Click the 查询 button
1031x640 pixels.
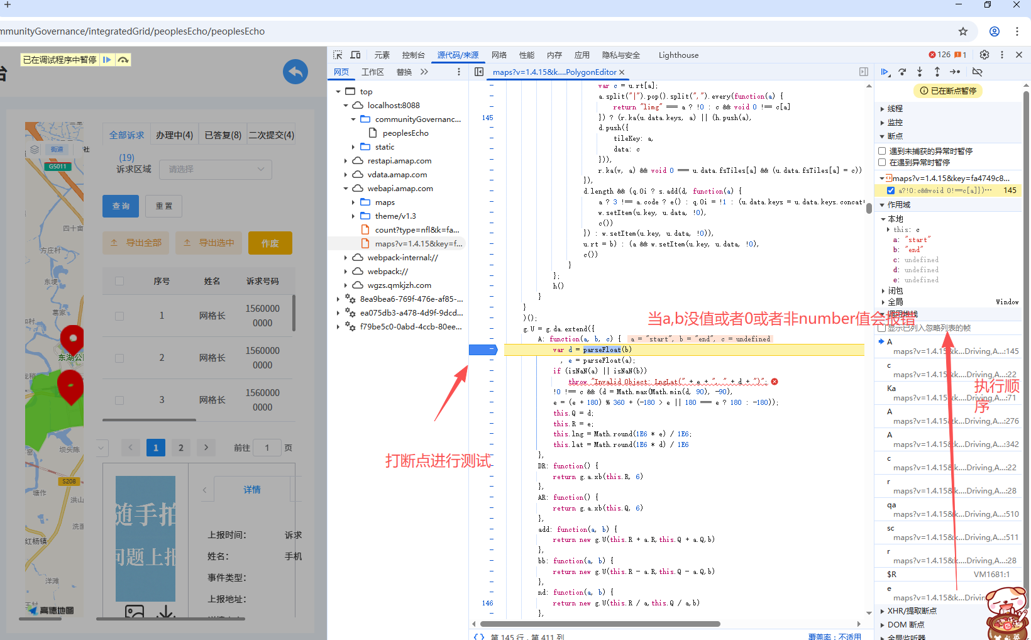[x=121, y=206]
